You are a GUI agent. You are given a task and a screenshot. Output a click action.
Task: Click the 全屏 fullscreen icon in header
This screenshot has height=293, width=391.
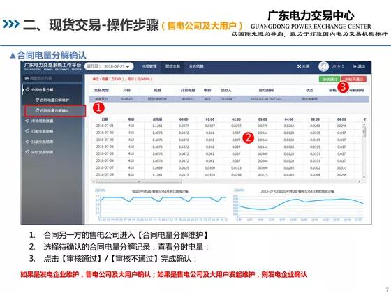(300, 66)
